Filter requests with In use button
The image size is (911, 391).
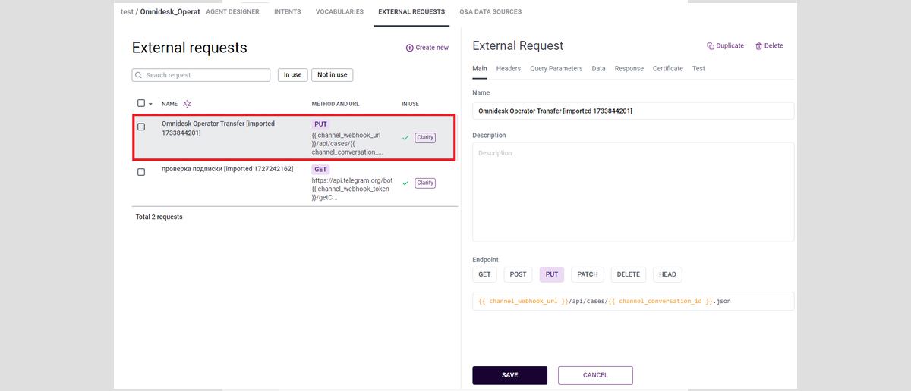(292, 75)
